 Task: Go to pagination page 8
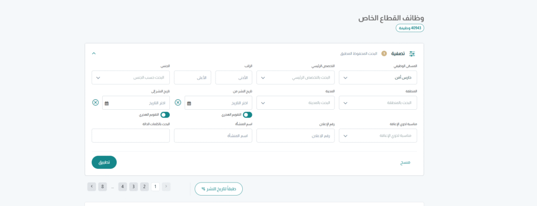102,187
